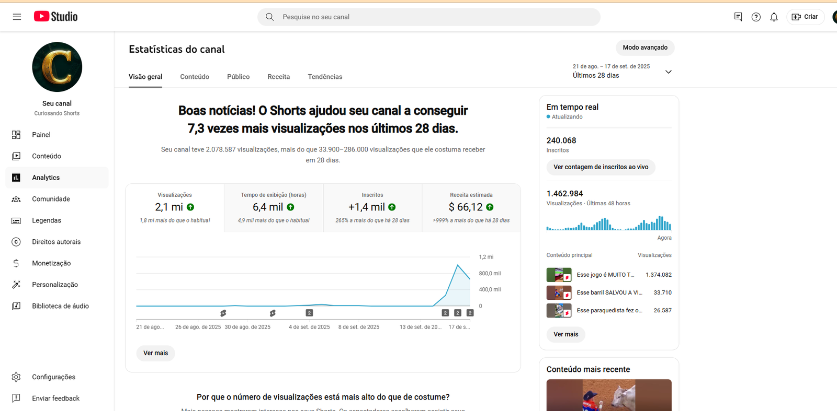This screenshot has width=837, height=411.
Task: Select Analytics in the sidebar
Action: point(57,178)
